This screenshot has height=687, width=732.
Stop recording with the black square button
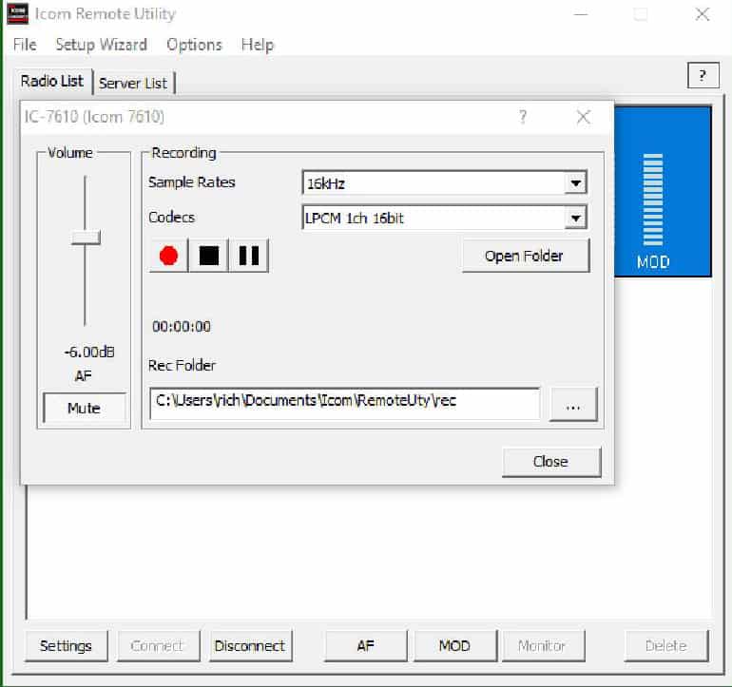point(208,257)
